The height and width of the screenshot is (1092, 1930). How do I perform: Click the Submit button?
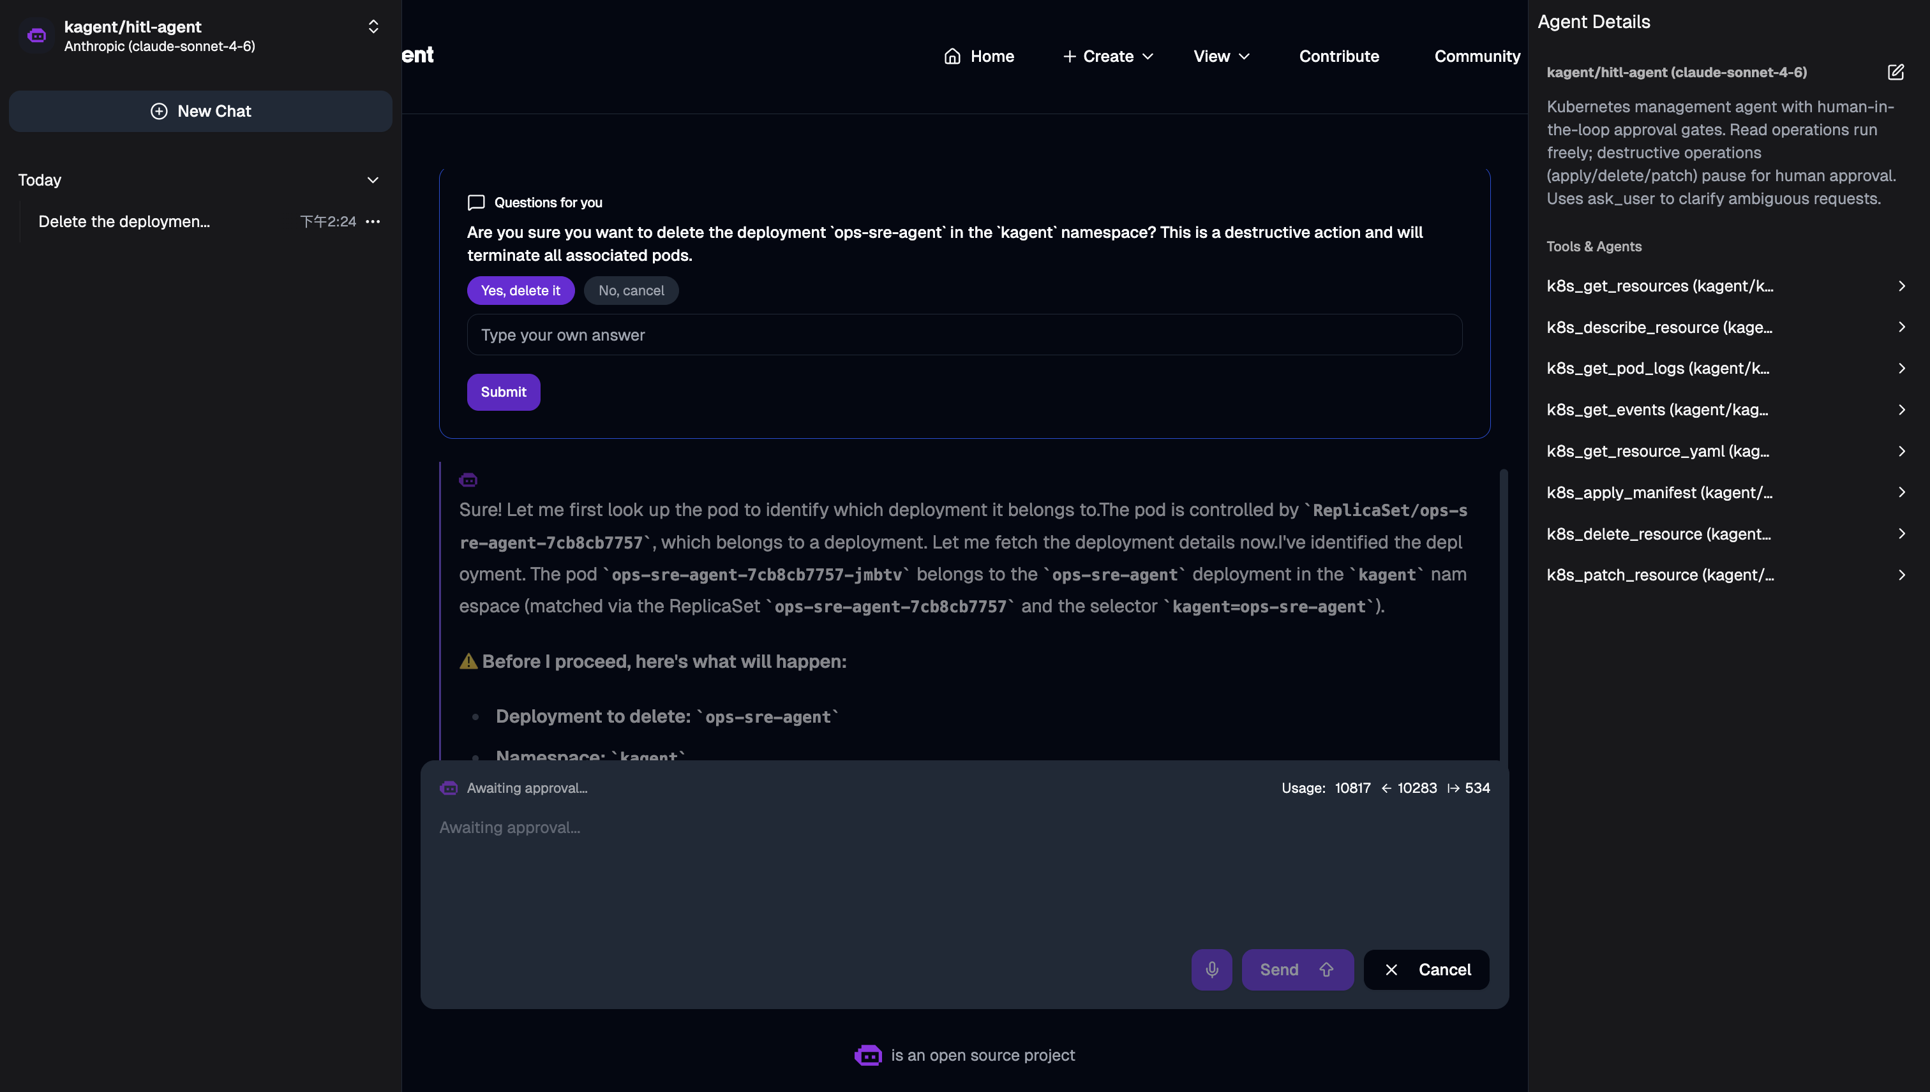[x=504, y=392]
